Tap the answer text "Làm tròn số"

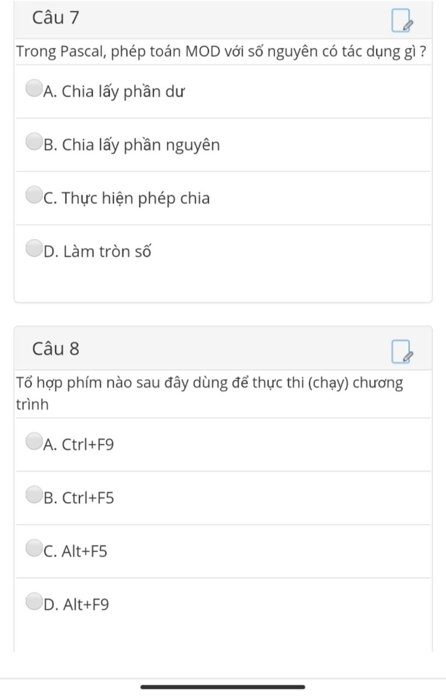(x=107, y=252)
